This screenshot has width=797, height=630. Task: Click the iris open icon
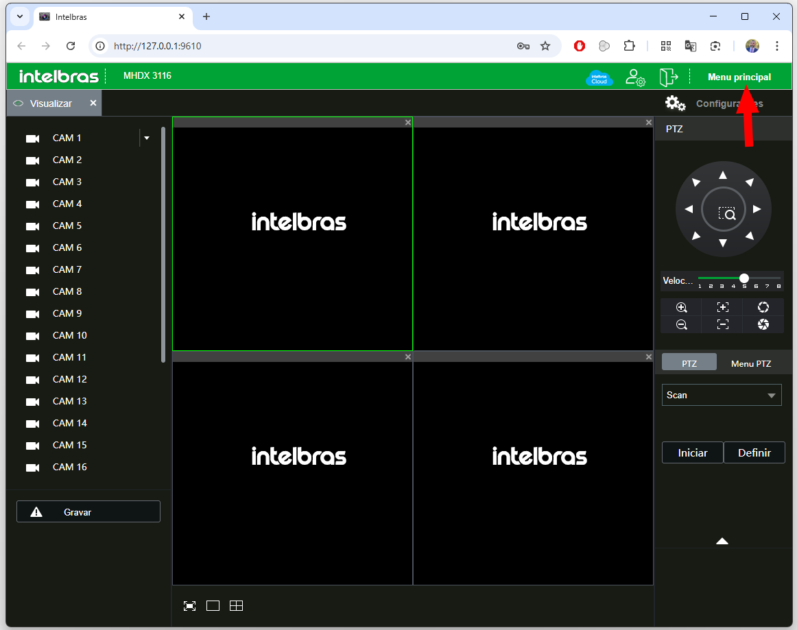click(763, 307)
